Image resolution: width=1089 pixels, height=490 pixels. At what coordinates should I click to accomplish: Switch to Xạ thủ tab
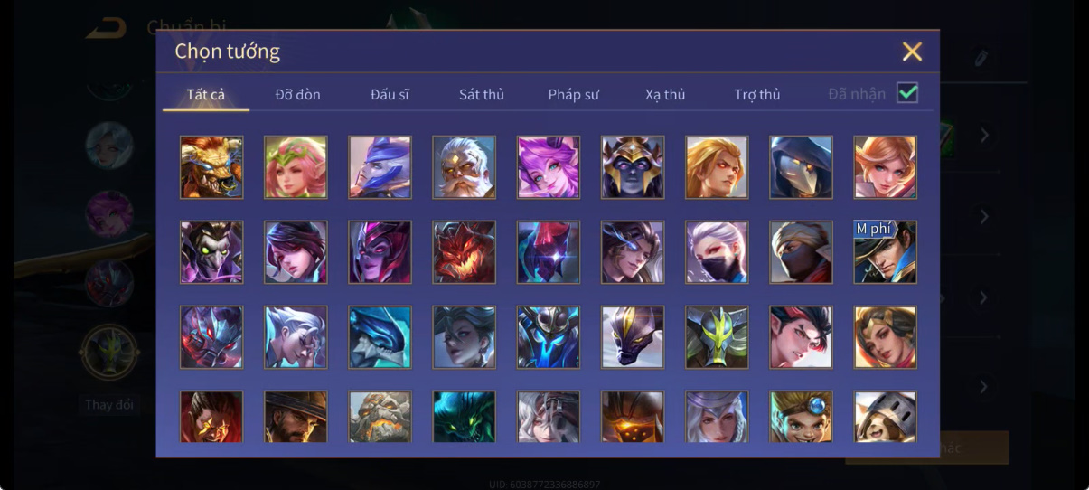[x=665, y=94]
